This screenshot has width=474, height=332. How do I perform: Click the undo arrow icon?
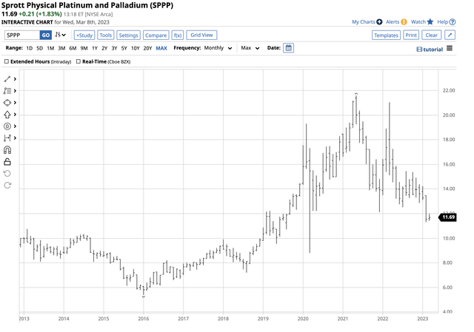tap(7, 174)
